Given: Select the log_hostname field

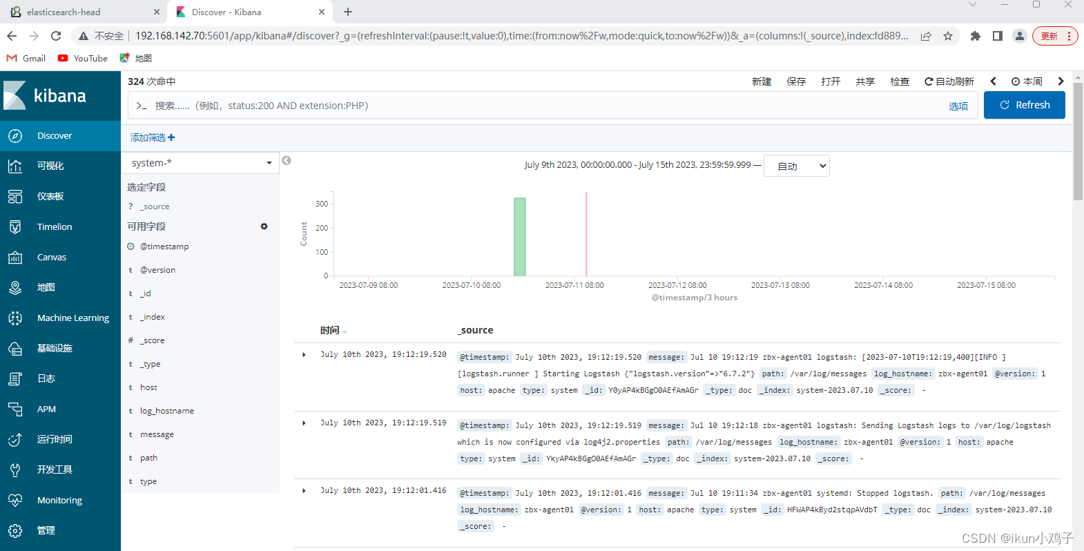Looking at the screenshot, I should pyautogui.click(x=167, y=411).
